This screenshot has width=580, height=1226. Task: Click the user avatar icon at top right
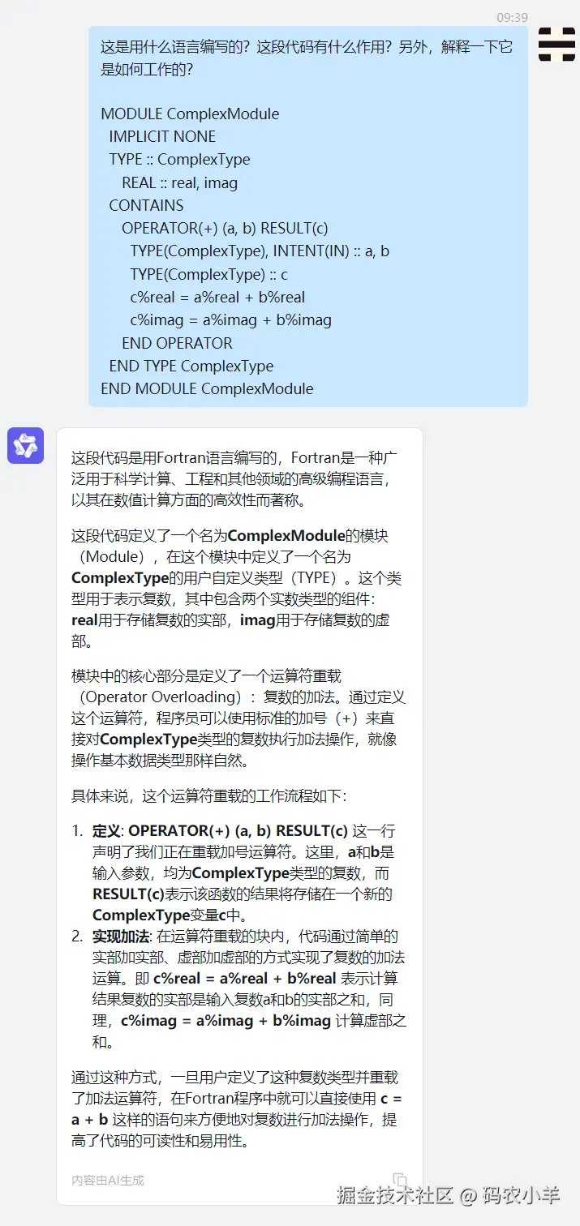pyautogui.click(x=556, y=44)
